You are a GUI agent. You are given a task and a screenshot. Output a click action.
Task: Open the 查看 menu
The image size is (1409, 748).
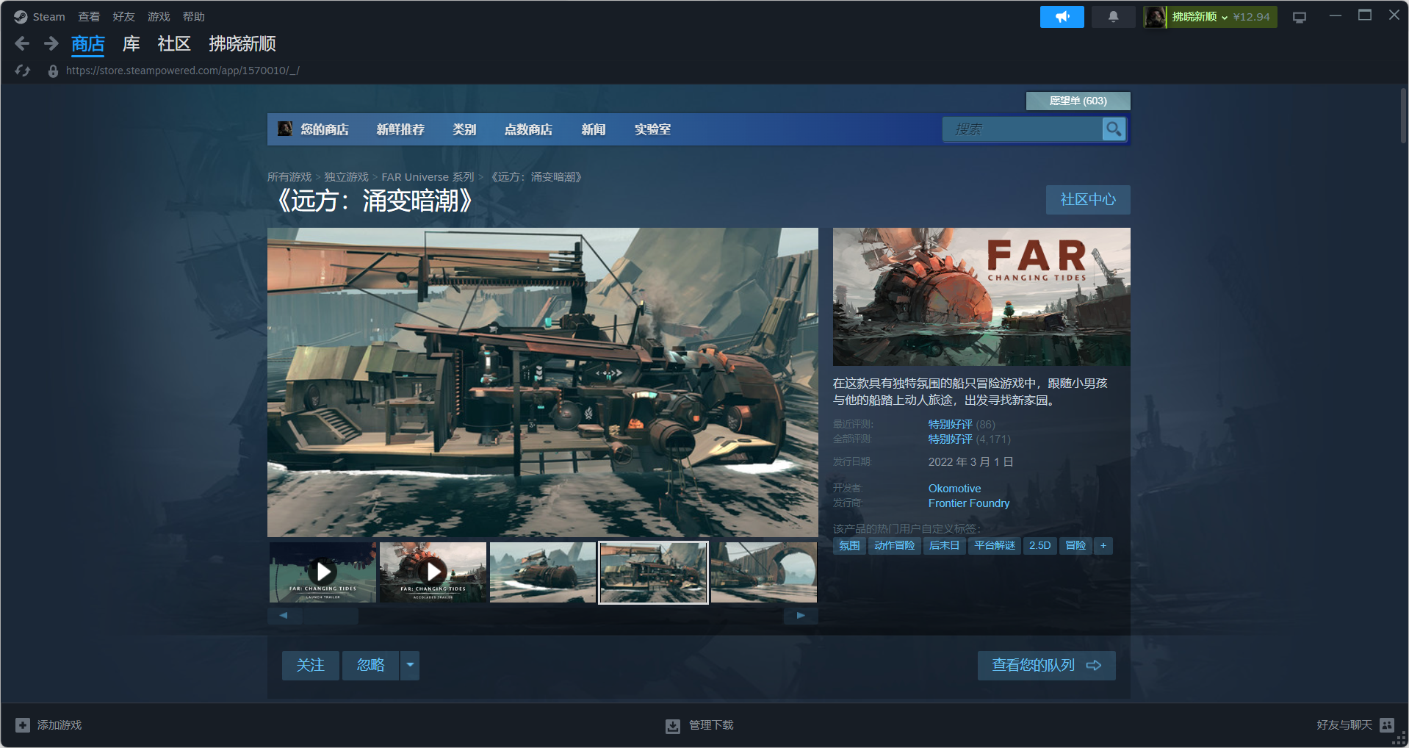click(89, 16)
